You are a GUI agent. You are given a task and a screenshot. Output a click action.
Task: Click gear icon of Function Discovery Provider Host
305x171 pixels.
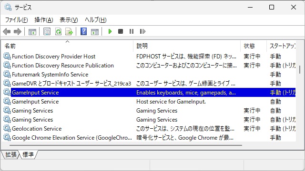(7, 56)
